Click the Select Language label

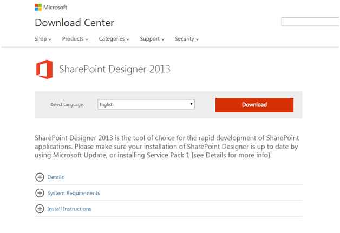click(67, 105)
